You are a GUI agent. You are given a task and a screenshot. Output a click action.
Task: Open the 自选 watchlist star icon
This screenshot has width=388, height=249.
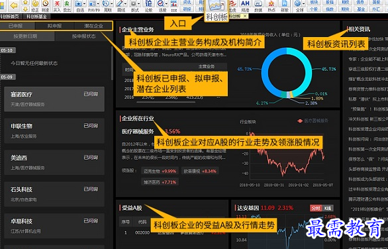79,3
